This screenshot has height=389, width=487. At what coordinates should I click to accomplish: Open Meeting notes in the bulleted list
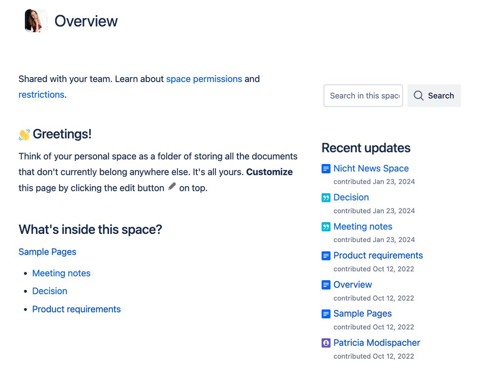61,273
